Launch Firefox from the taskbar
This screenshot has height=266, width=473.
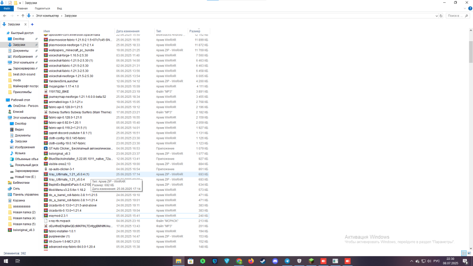251,261
